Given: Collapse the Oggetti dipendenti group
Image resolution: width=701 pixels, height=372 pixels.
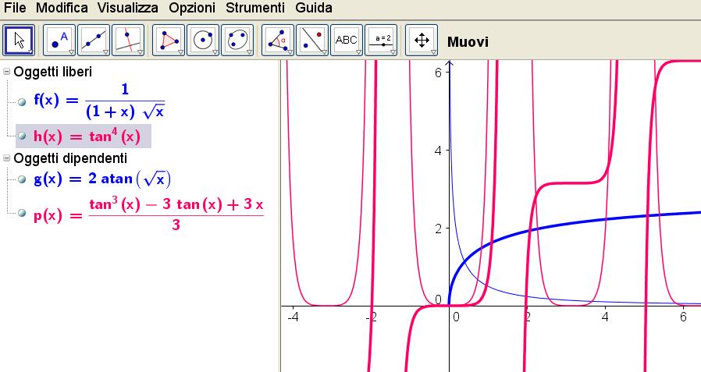Looking at the screenshot, I should click(7, 158).
